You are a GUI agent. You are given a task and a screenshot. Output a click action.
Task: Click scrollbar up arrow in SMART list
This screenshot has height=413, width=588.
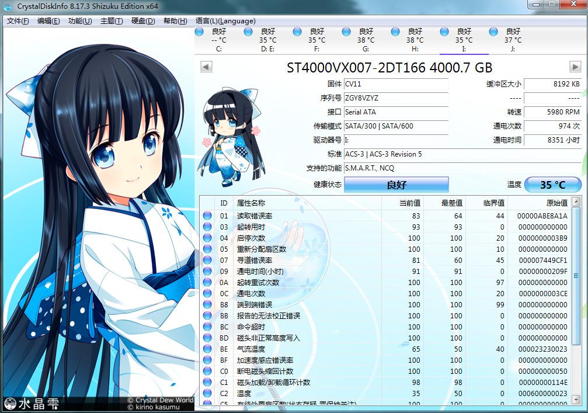click(x=576, y=202)
